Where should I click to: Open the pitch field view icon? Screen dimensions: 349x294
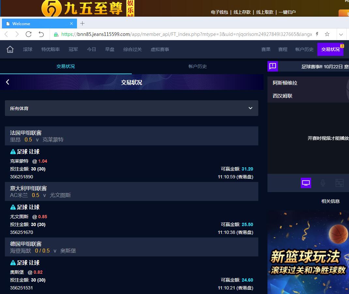coord(340,183)
